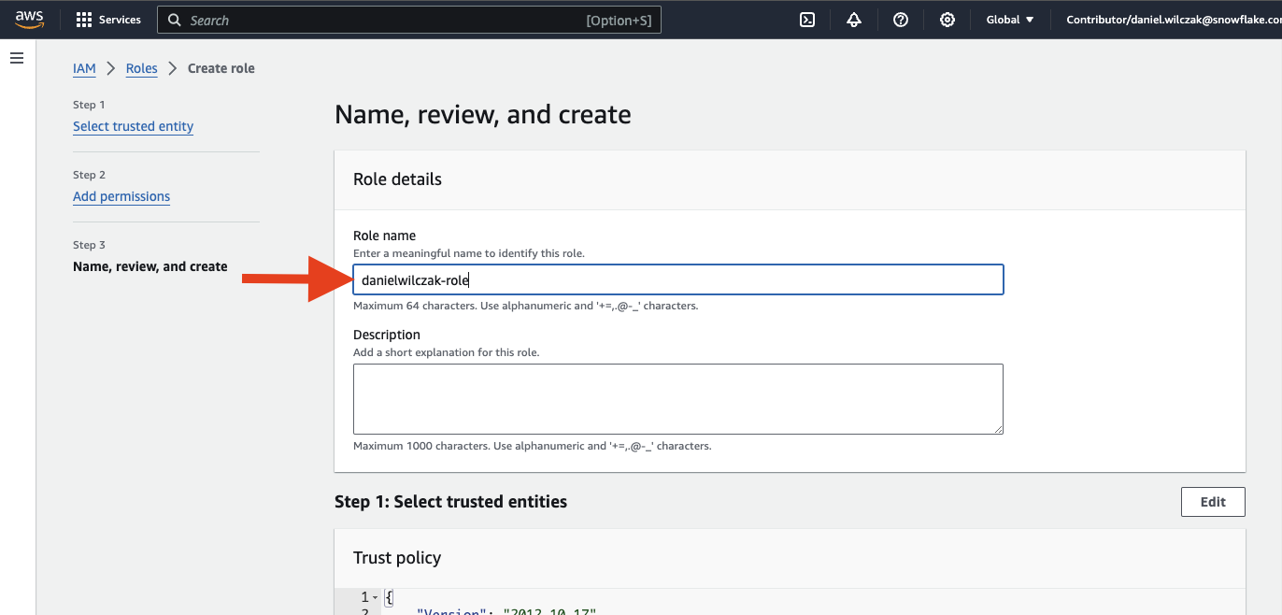Toggle the hamburger side navigation menu
Viewport: 1282px width, 615px height.
[16, 58]
